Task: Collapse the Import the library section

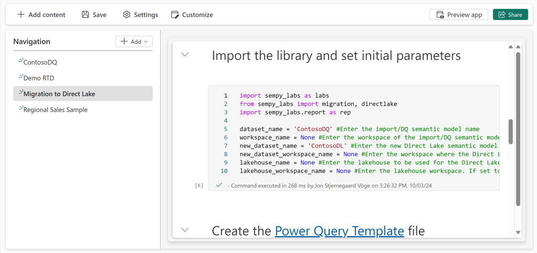Action: coord(185,55)
